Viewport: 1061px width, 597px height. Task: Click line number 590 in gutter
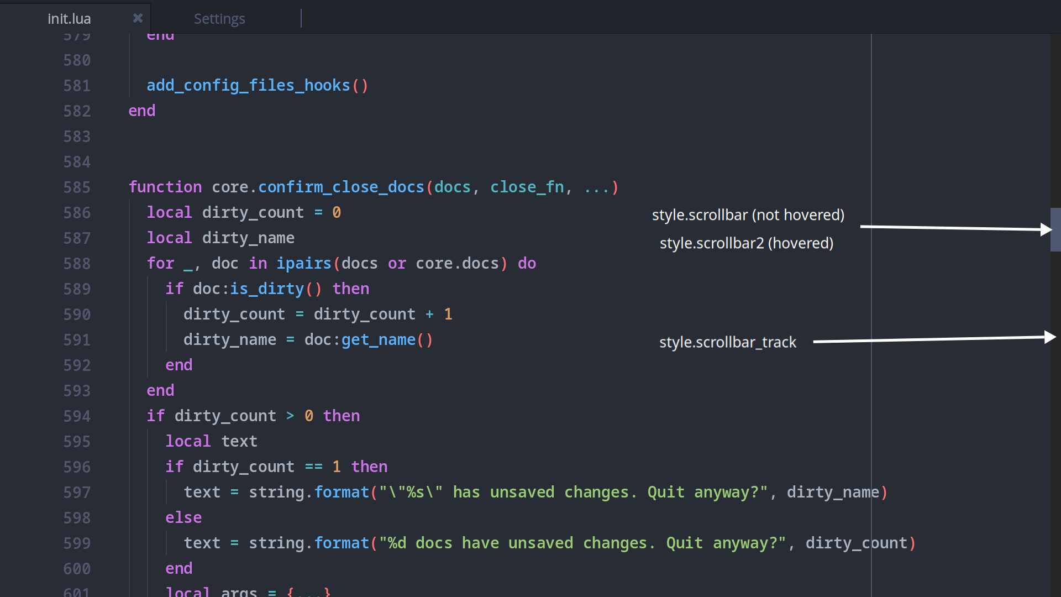tap(77, 315)
